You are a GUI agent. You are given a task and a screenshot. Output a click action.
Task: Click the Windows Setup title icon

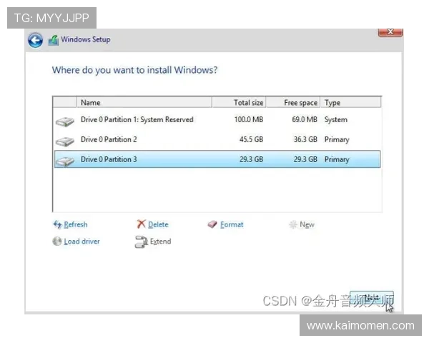point(53,40)
